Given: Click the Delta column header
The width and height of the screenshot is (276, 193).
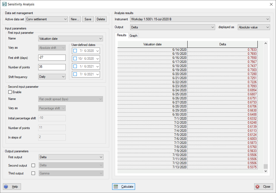Looking at the screenshot, I should (222, 44).
